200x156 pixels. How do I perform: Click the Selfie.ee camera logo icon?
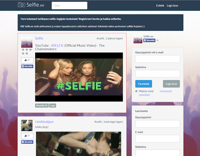pyautogui.click(x=21, y=5)
